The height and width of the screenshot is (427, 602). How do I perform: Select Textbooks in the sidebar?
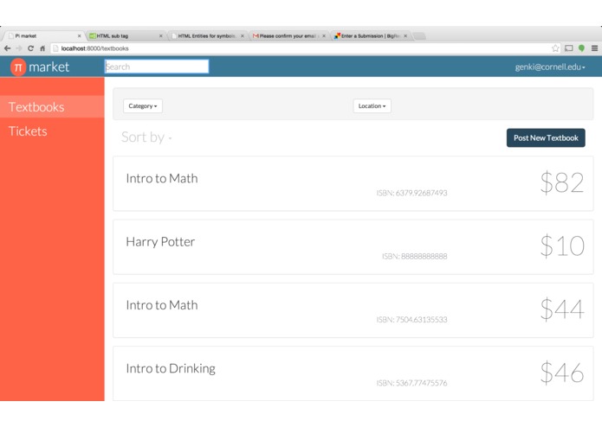pyautogui.click(x=52, y=107)
